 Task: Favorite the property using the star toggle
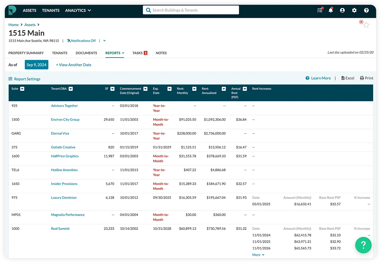coord(366,25)
